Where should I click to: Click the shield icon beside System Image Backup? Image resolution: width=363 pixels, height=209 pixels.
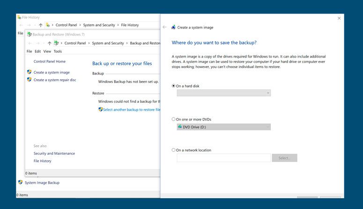pyautogui.click(x=20, y=182)
